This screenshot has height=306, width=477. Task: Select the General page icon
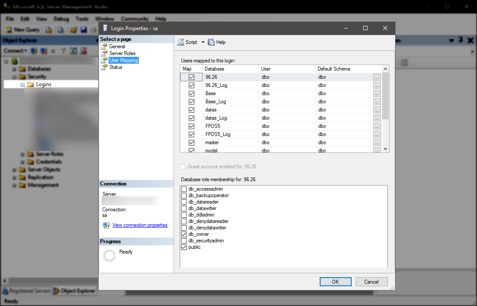104,46
